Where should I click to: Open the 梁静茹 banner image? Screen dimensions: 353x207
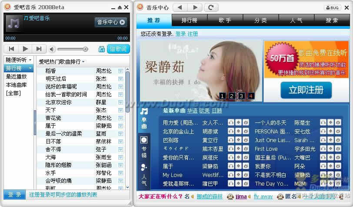coord(201,71)
